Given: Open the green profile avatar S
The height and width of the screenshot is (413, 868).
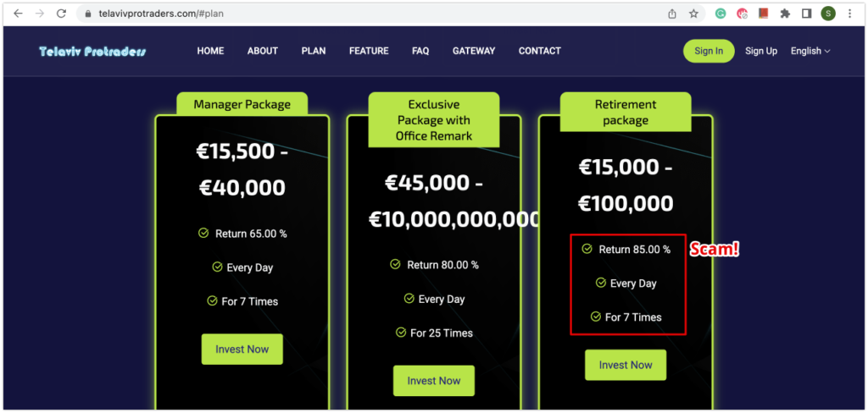Looking at the screenshot, I should pos(828,14).
